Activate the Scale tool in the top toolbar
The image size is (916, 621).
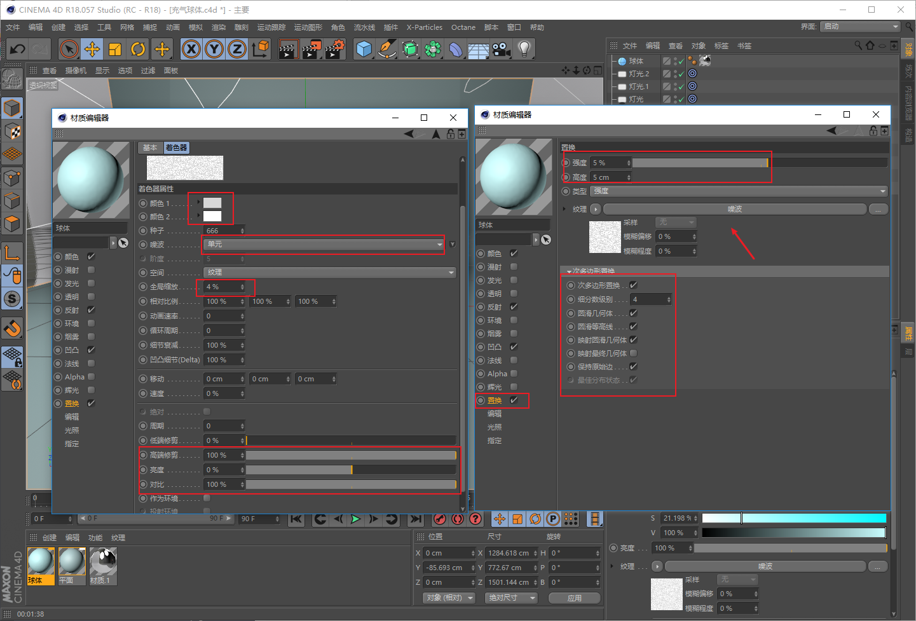(115, 49)
